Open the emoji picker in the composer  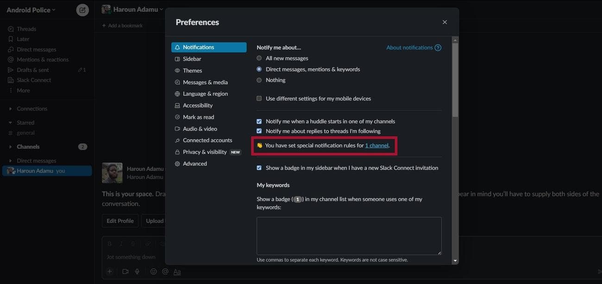tap(153, 272)
